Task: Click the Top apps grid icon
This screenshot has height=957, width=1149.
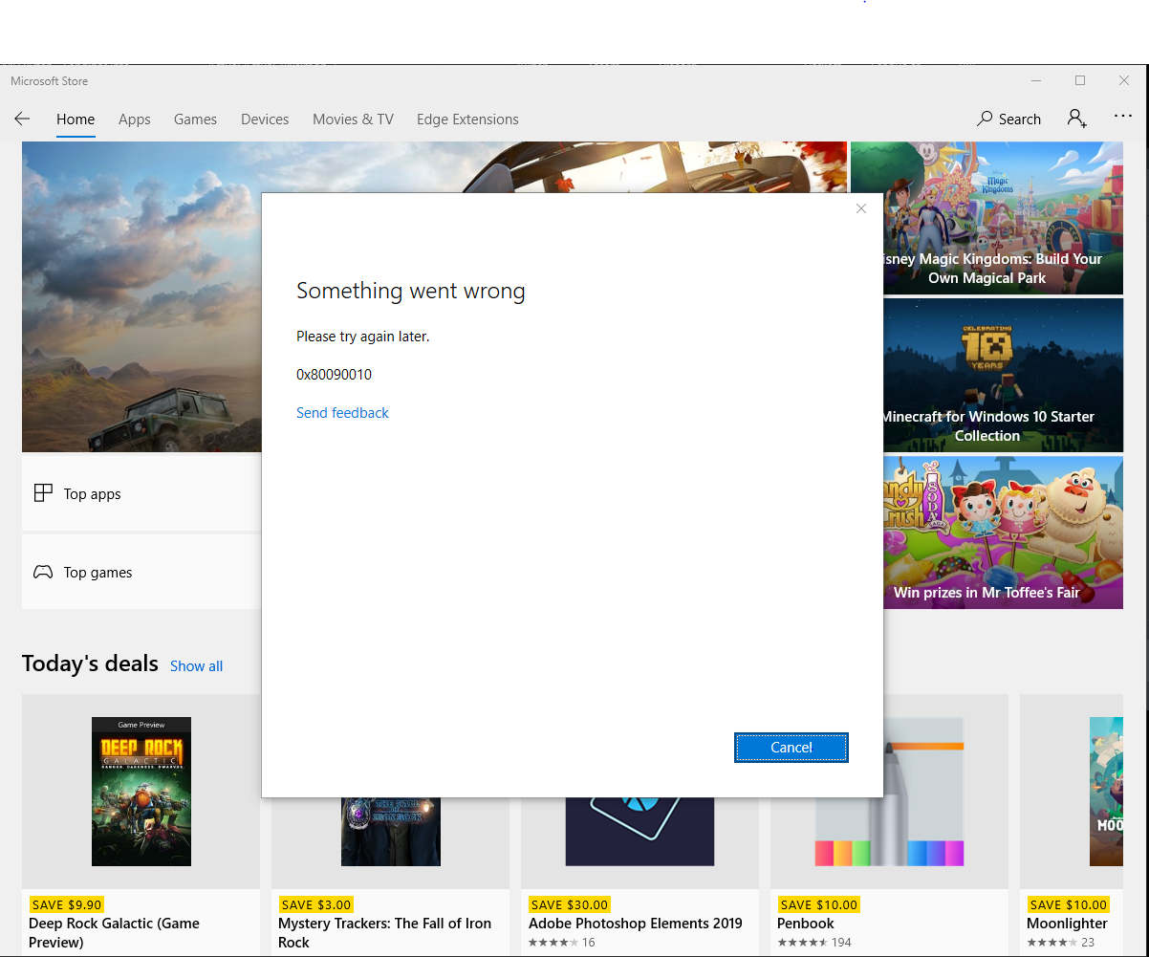Action: (43, 493)
